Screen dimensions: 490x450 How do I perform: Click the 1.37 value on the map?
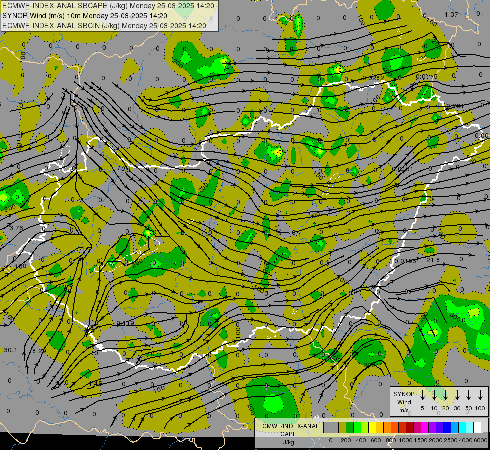click(x=451, y=14)
